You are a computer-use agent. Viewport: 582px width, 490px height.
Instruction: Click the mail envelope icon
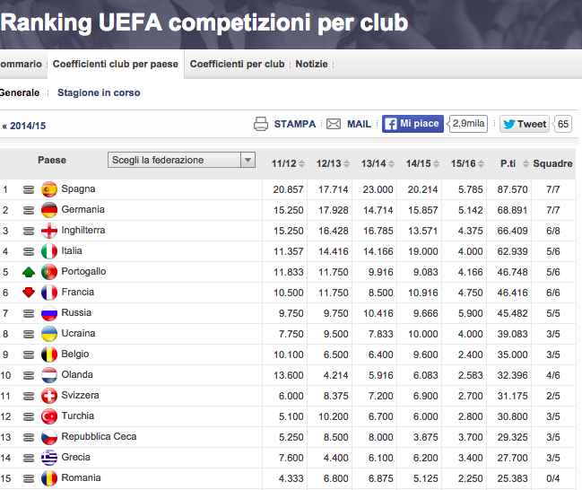(333, 124)
